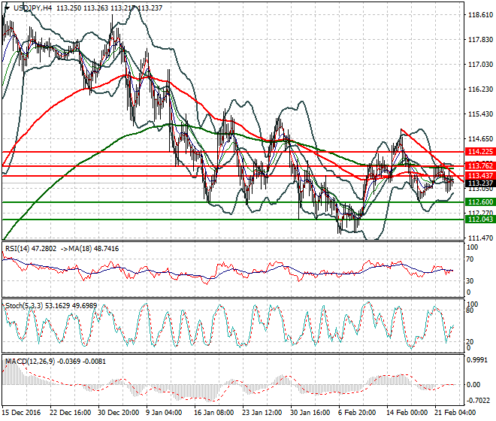Click the MACD scale value 0.9991
This screenshot has height=421, width=496.
(478, 360)
